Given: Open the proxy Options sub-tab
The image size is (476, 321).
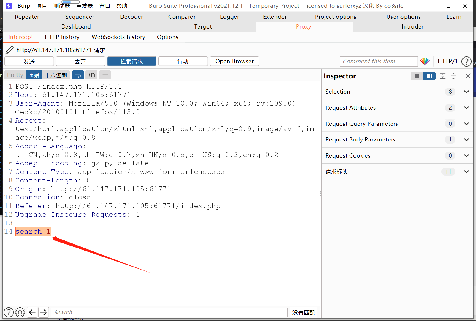Looking at the screenshot, I should (x=167, y=37).
